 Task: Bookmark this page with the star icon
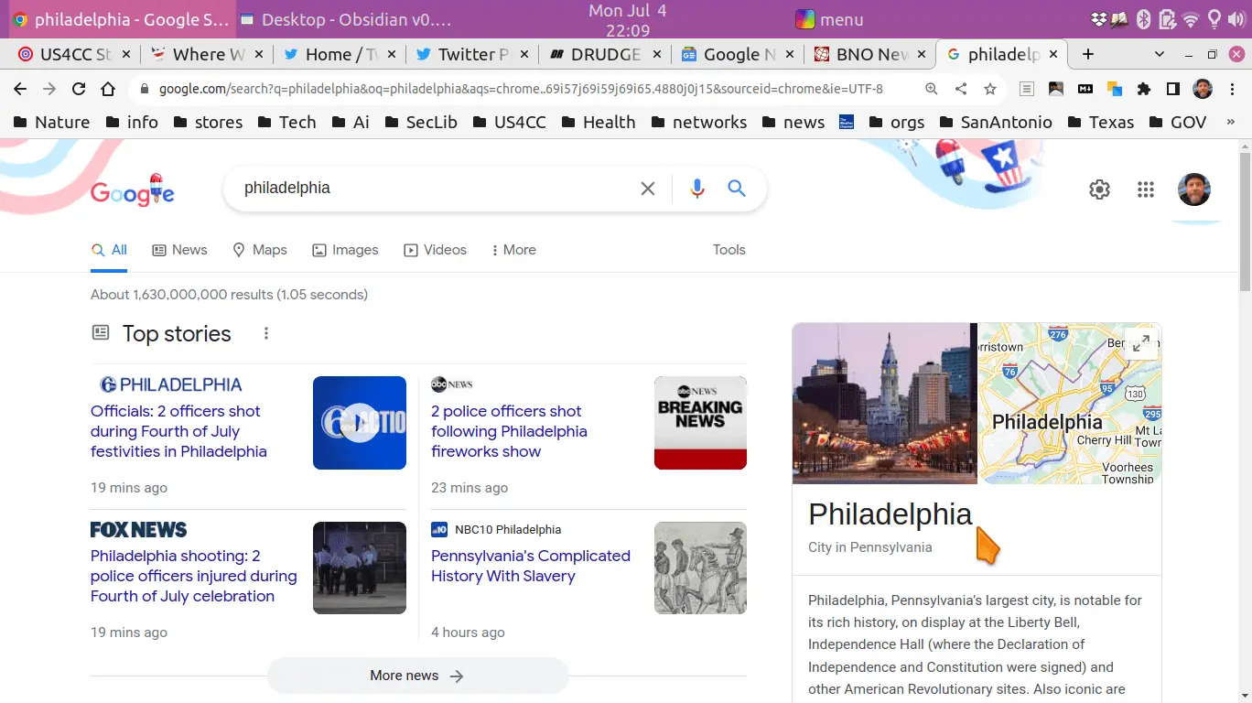[990, 89]
